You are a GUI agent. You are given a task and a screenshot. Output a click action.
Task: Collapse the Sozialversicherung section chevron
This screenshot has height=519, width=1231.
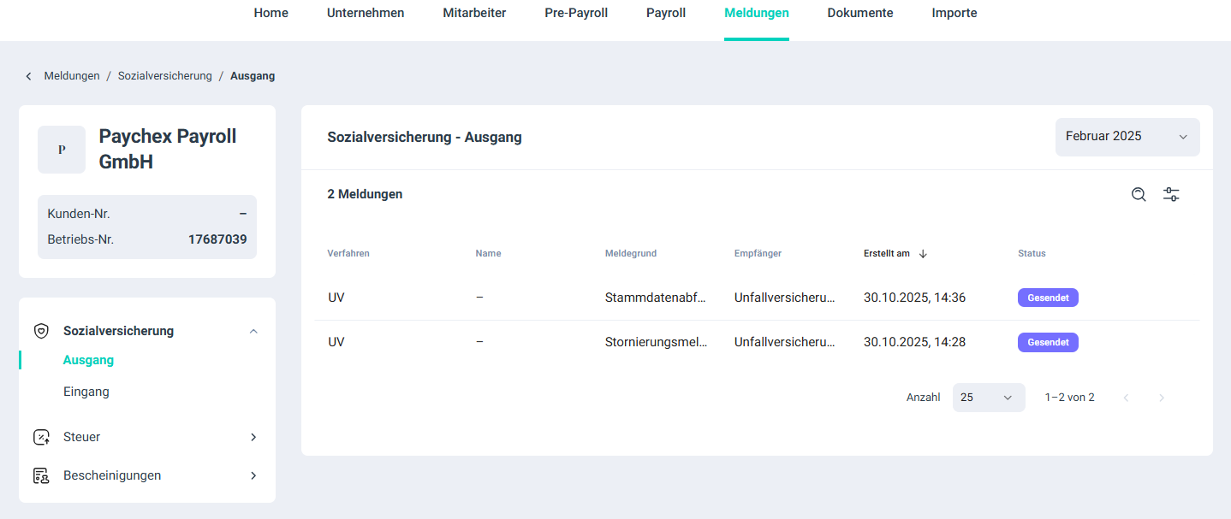(x=253, y=331)
